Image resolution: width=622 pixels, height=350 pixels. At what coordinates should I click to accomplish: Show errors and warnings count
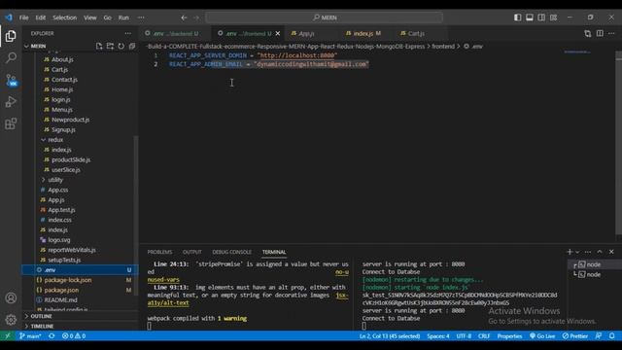click(x=74, y=336)
